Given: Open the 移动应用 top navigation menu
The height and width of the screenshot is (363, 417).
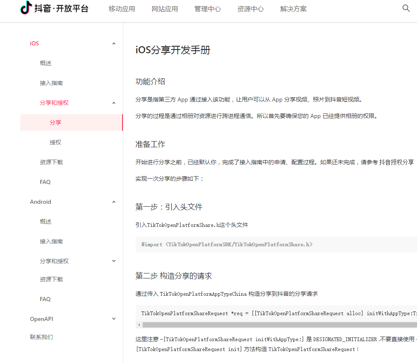Looking at the screenshot, I should click(x=122, y=9).
